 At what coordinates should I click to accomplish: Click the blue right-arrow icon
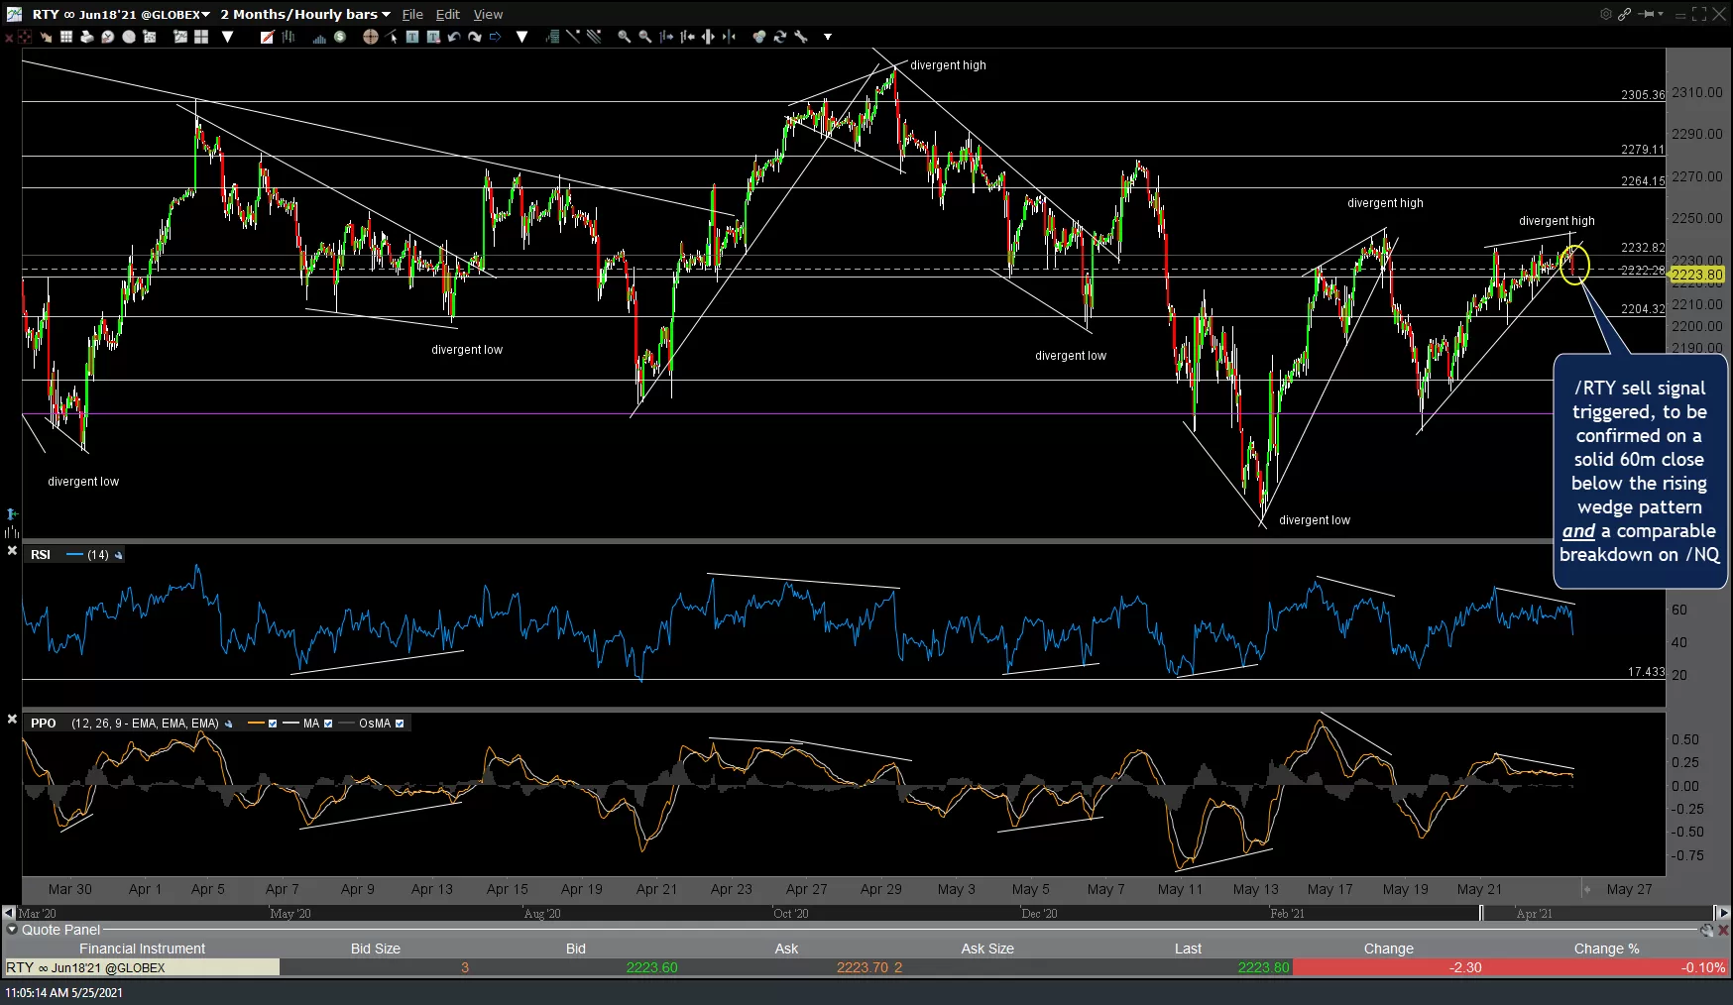click(496, 37)
